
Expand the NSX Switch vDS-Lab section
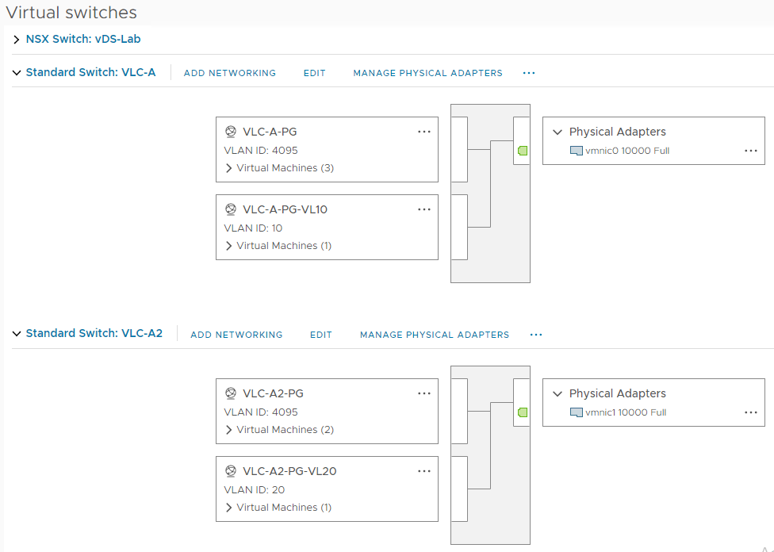point(17,39)
